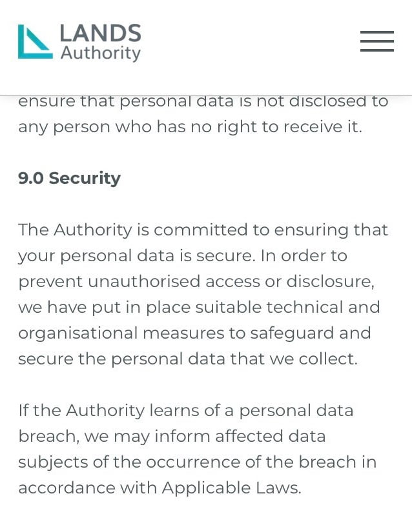This screenshot has height=516, width=412.
Task: Click the words "Applicable Laws"
Action: coord(229,488)
